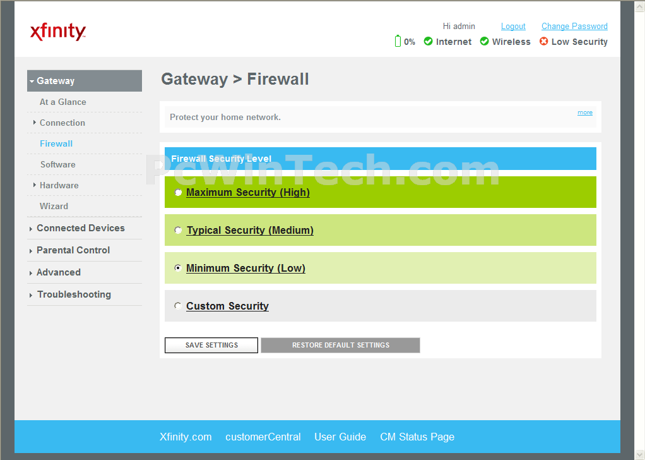Select Custom Security radio button

178,306
